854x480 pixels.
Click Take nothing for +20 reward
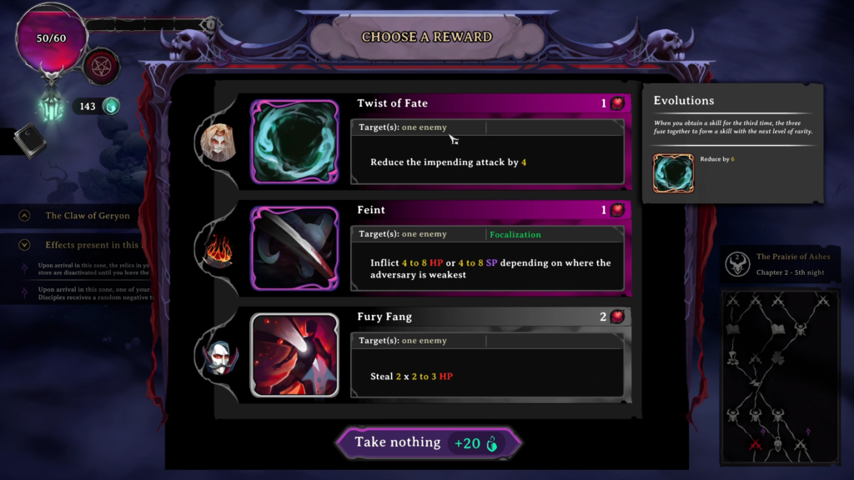point(428,442)
